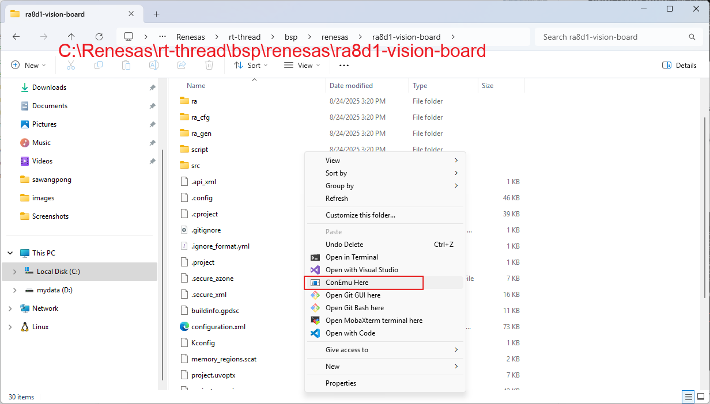Switch to large thumbnails view icon in status bar

tap(700, 397)
